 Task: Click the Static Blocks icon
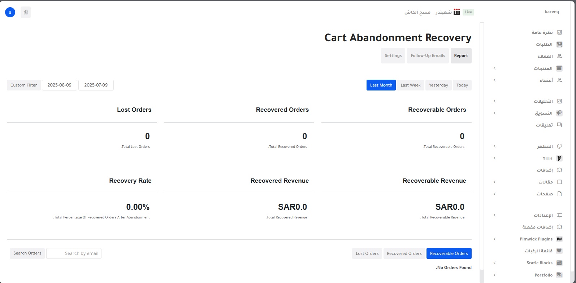pyautogui.click(x=559, y=263)
